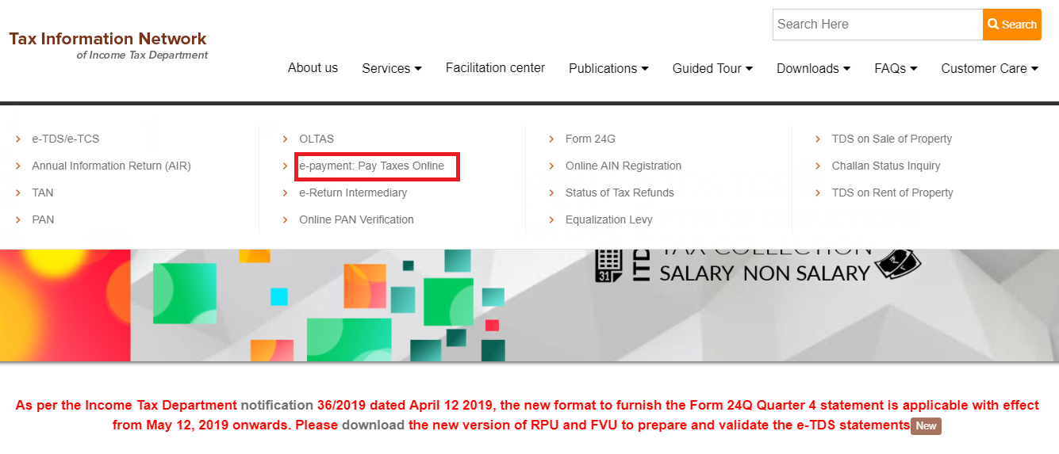Screen dimensions: 1059x454
Task: Select TAN from Services menu
Action: coord(43,193)
